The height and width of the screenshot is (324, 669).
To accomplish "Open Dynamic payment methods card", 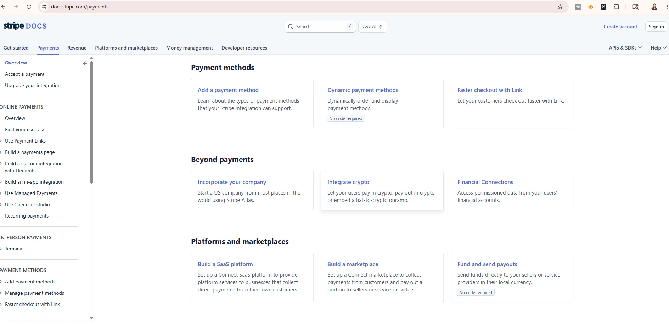I will [382, 103].
